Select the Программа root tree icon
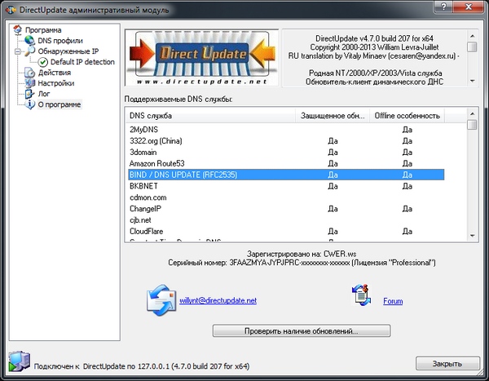 click(x=18, y=30)
